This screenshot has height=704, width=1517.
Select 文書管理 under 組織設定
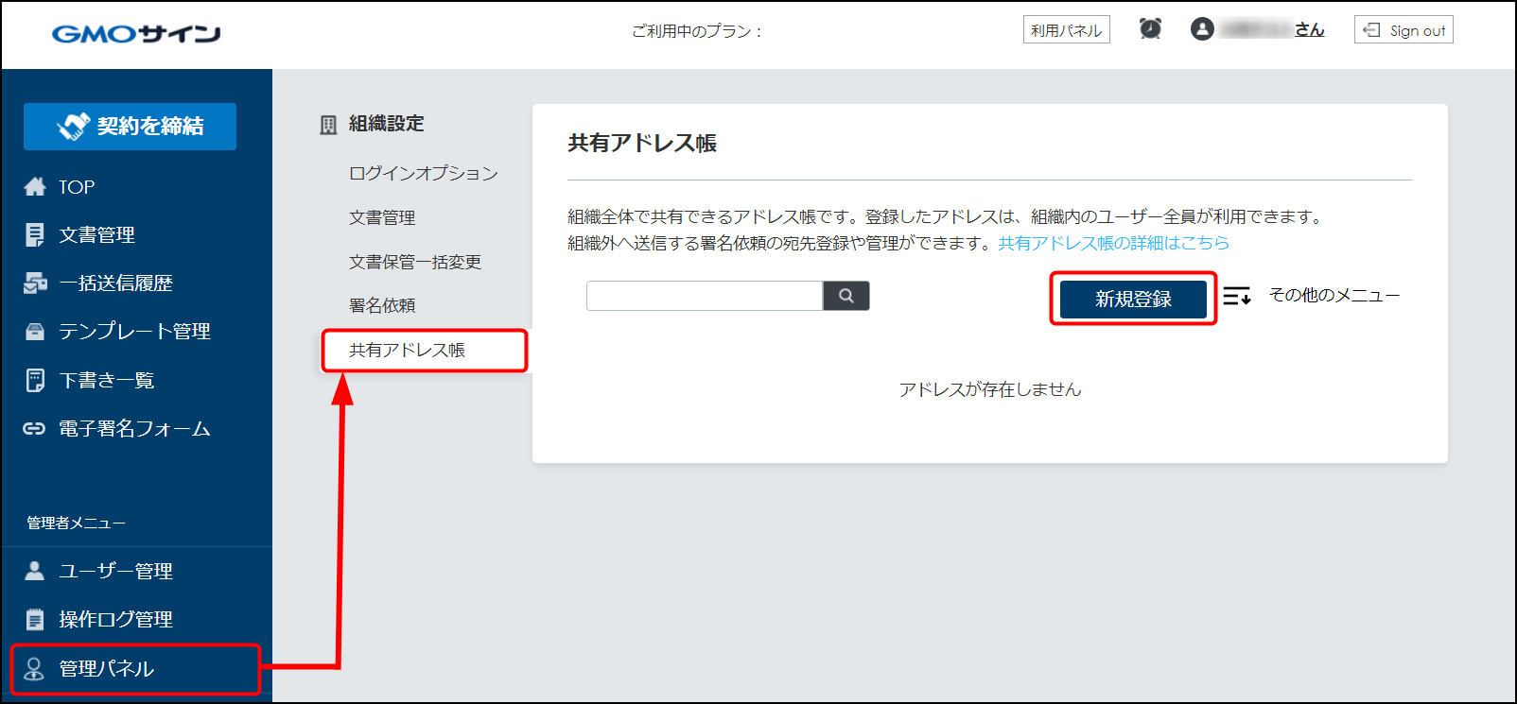click(x=382, y=217)
